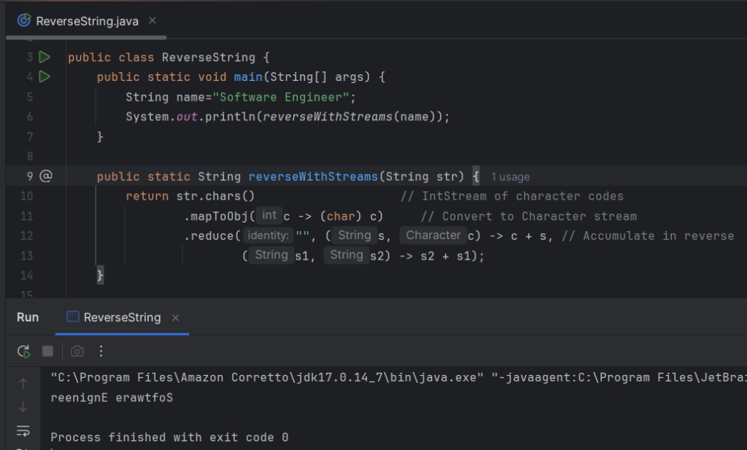Open the three-dot more options menu

101,351
